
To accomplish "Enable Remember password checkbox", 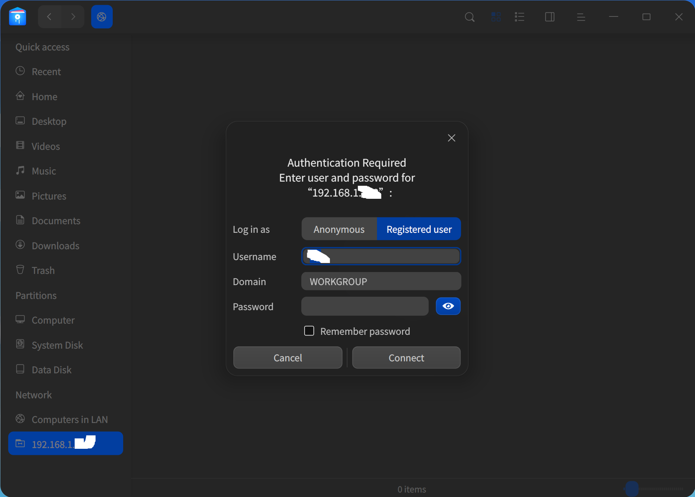I will tap(309, 331).
